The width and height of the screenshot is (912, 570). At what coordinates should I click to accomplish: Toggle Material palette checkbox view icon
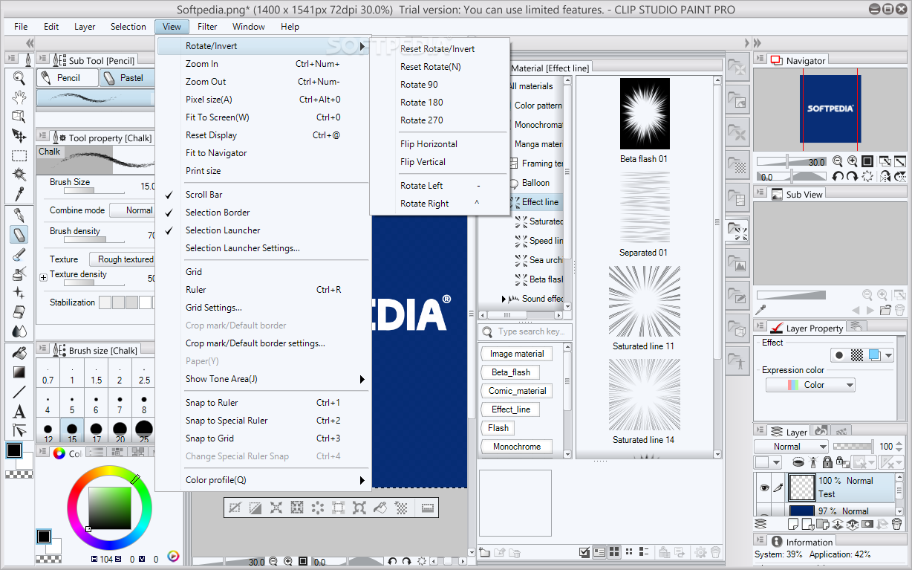(584, 551)
